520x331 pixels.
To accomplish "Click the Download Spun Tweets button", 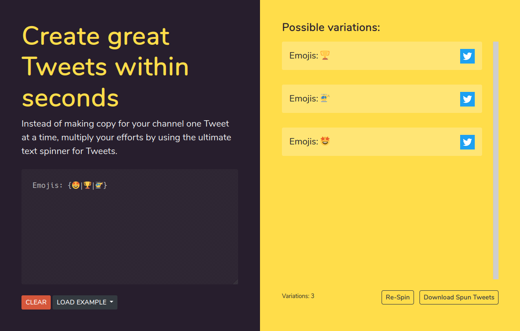I will tap(459, 297).
